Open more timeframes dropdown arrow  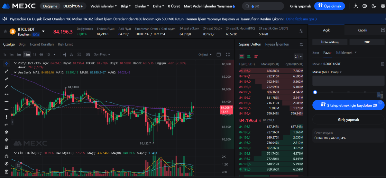coord(54,55)
